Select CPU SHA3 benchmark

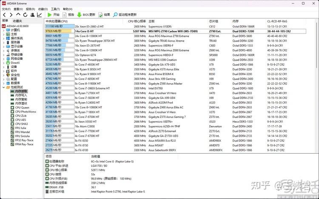click(19, 124)
